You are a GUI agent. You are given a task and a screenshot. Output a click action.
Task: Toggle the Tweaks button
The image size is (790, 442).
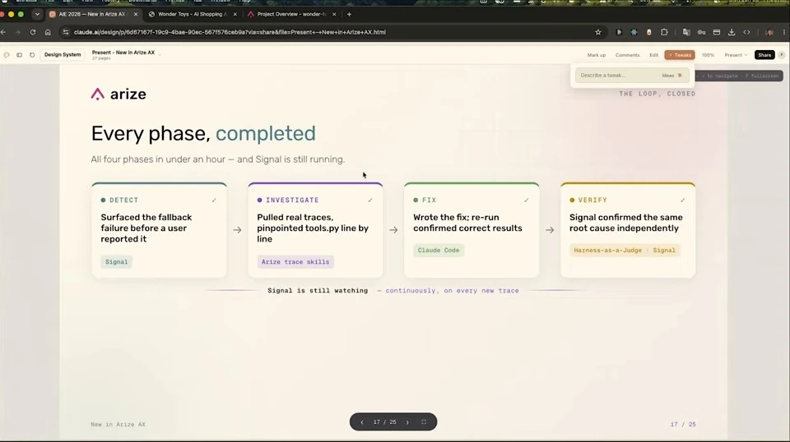tap(680, 55)
